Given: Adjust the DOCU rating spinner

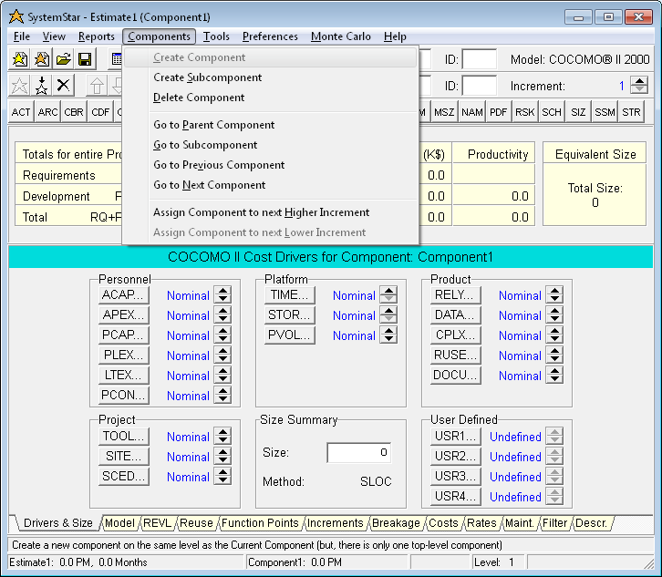Looking at the screenshot, I should click(x=554, y=376).
